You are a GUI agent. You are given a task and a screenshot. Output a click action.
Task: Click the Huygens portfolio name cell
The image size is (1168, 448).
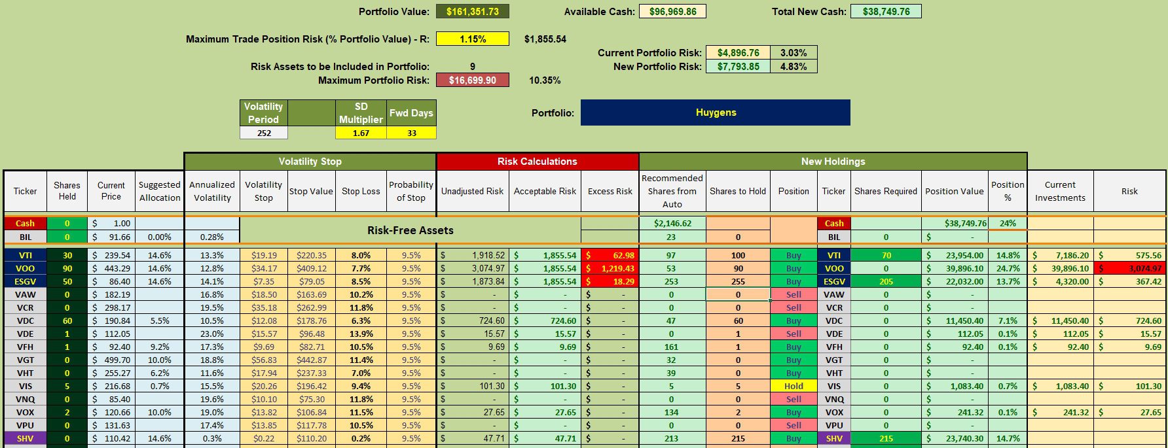(x=716, y=112)
